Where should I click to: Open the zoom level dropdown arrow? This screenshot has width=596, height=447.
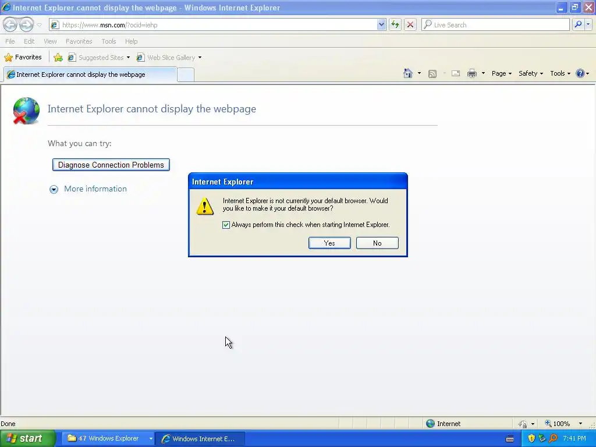580,424
